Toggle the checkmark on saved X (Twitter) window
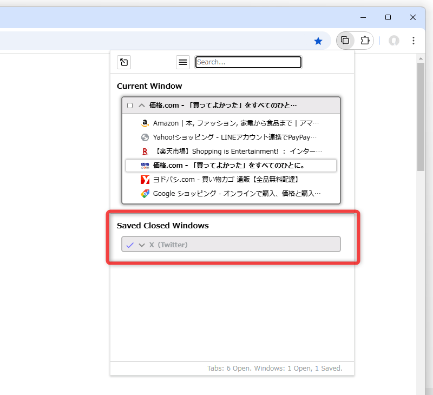The image size is (433, 395). coord(130,245)
